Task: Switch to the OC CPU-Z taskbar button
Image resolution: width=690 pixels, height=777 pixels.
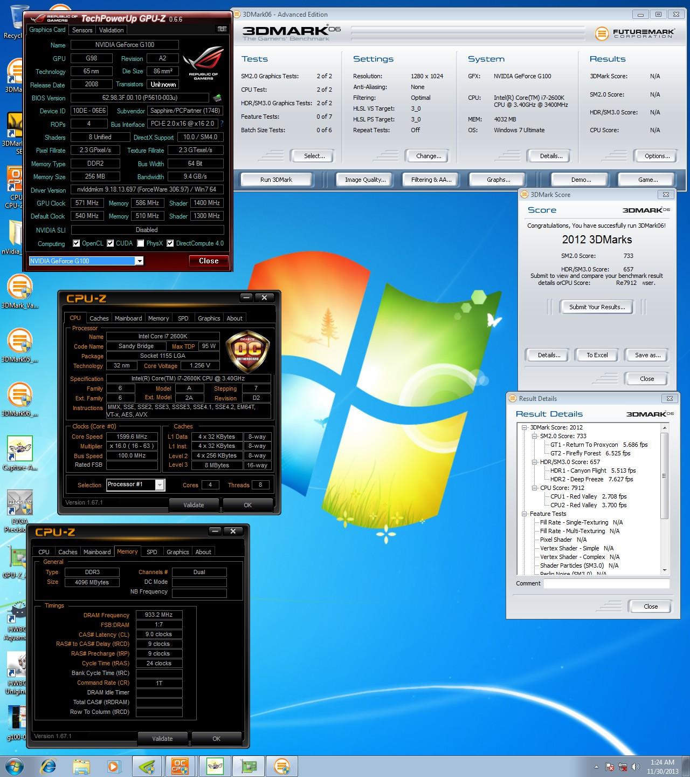Action: point(180,766)
